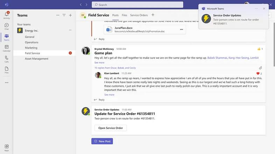The width and height of the screenshot is (275, 154).
Task: Click the Babek Shammas mention
Action: tap(217, 58)
